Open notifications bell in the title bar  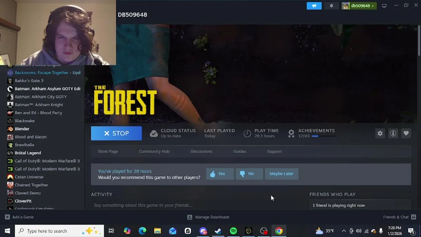tap(332, 6)
